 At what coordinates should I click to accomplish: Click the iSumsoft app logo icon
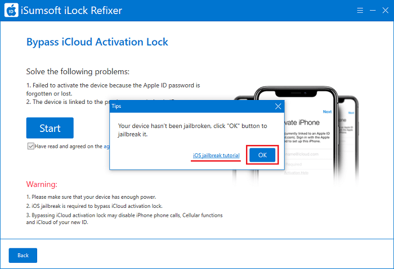coord(11,10)
